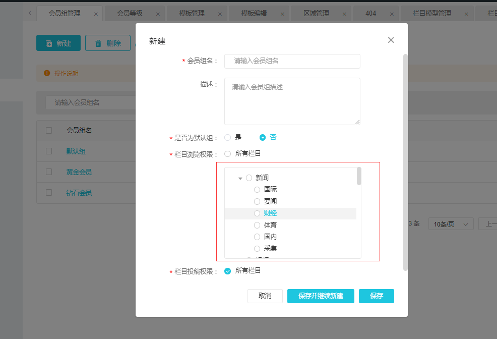This screenshot has height=339, width=497.
Task: Close the 404 tab
Action: 392,14
